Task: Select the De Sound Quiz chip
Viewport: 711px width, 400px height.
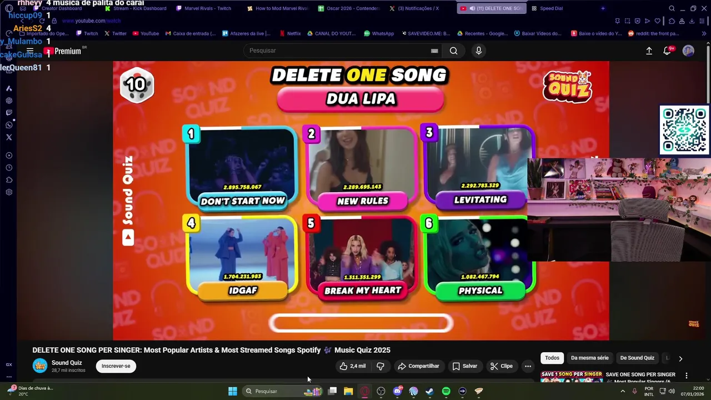Action: pyautogui.click(x=637, y=358)
